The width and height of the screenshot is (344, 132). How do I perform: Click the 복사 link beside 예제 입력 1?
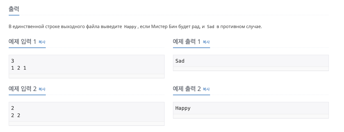coord(42,42)
